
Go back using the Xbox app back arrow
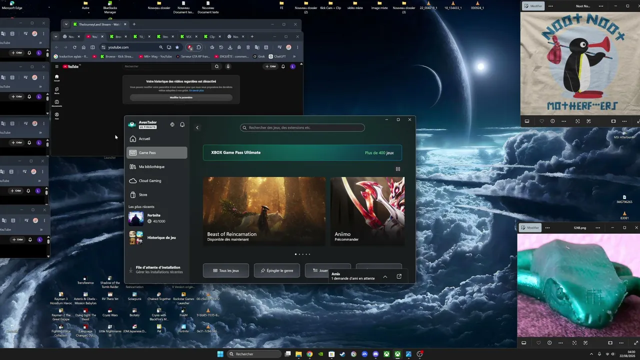(x=197, y=127)
